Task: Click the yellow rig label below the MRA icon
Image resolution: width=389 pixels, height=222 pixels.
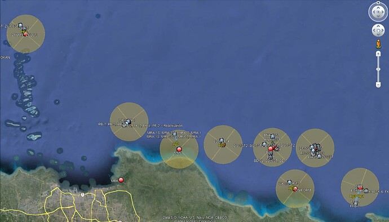Action: tap(176, 144)
